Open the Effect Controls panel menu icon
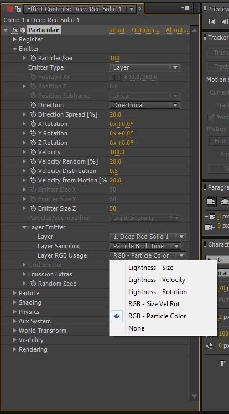 185,8
